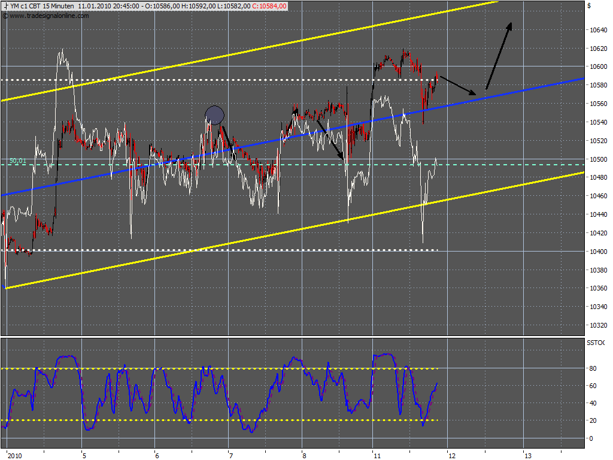Image resolution: width=613 pixels, height=460 pixels.
Task: Click the 20 level on stochastic axis
Action: click(593, 421)
